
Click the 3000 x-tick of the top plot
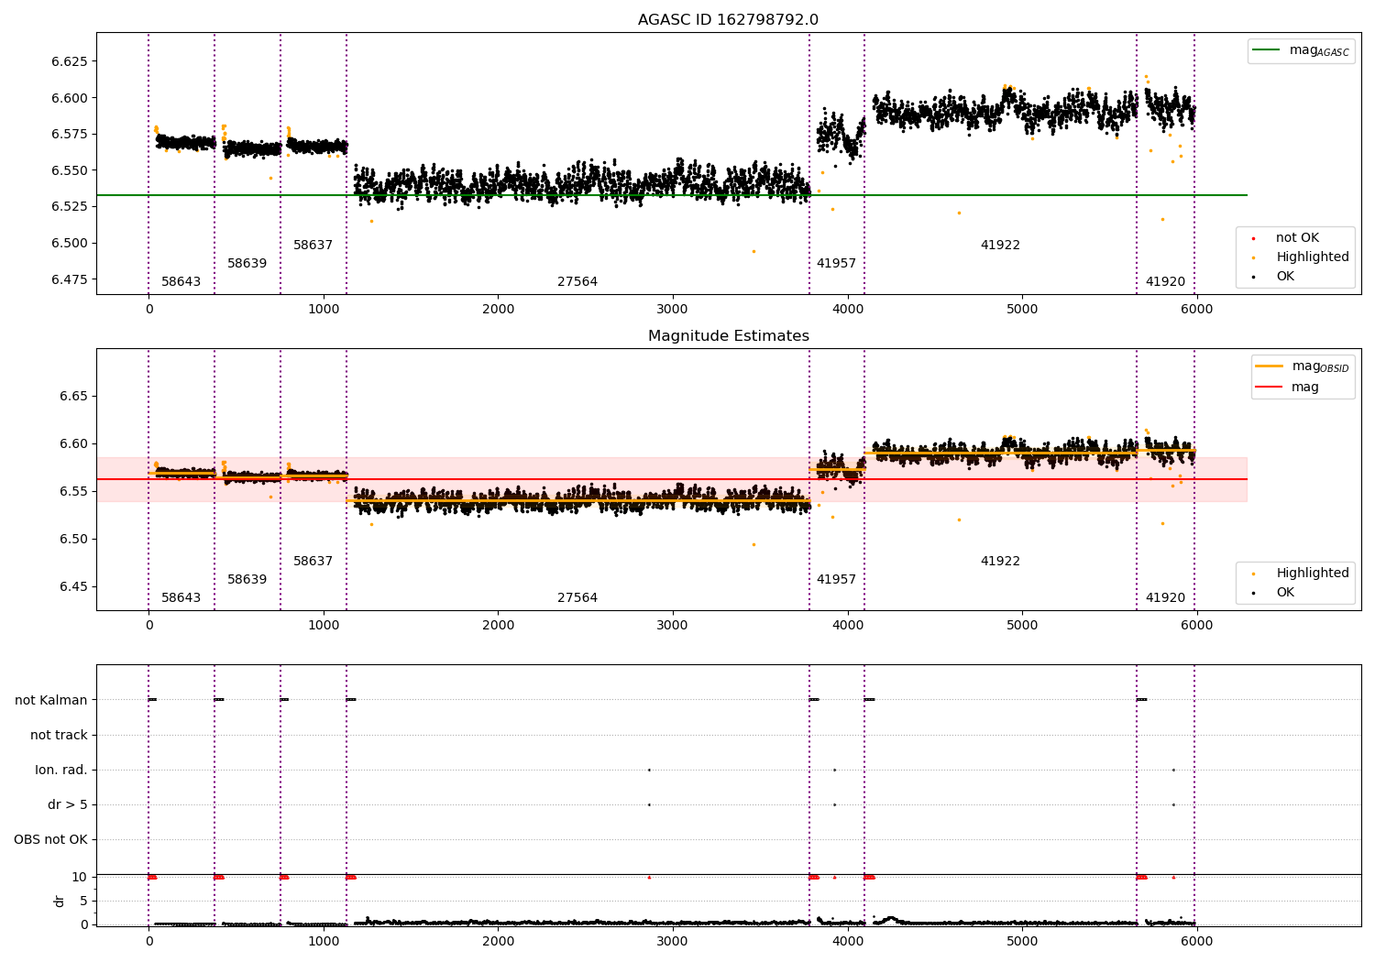(673, 310)
